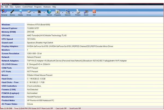Click the Manufacturer row label
The width and height of the screenshot is (164, 110).
click(x=8, y=97)
